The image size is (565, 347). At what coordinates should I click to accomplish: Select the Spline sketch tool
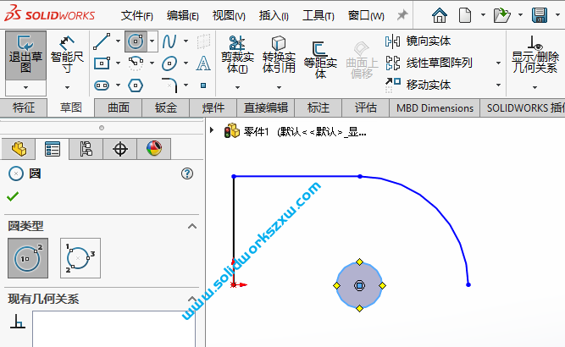click(x=169, y=41)
